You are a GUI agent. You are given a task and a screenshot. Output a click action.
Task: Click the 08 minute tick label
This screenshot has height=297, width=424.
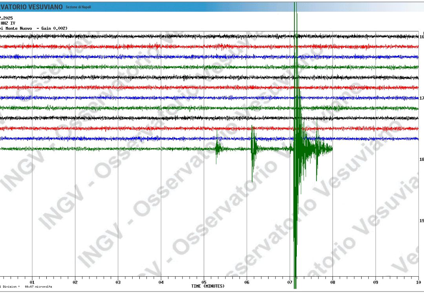tap(333, 282)
